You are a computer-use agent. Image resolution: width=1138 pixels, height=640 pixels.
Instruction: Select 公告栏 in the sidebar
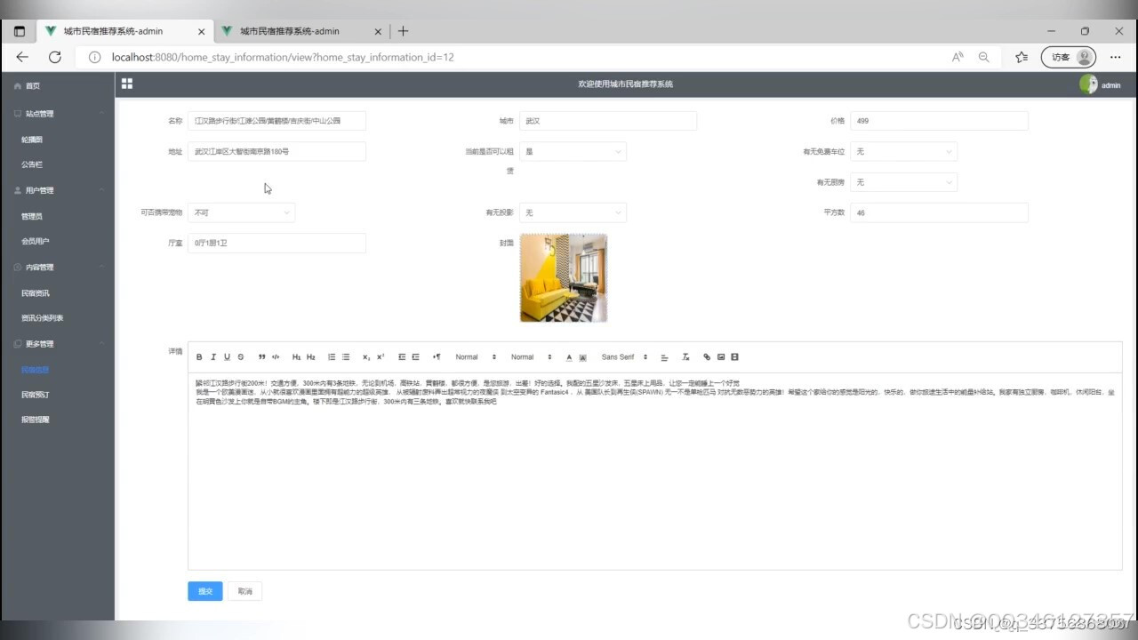coord(32,164)
